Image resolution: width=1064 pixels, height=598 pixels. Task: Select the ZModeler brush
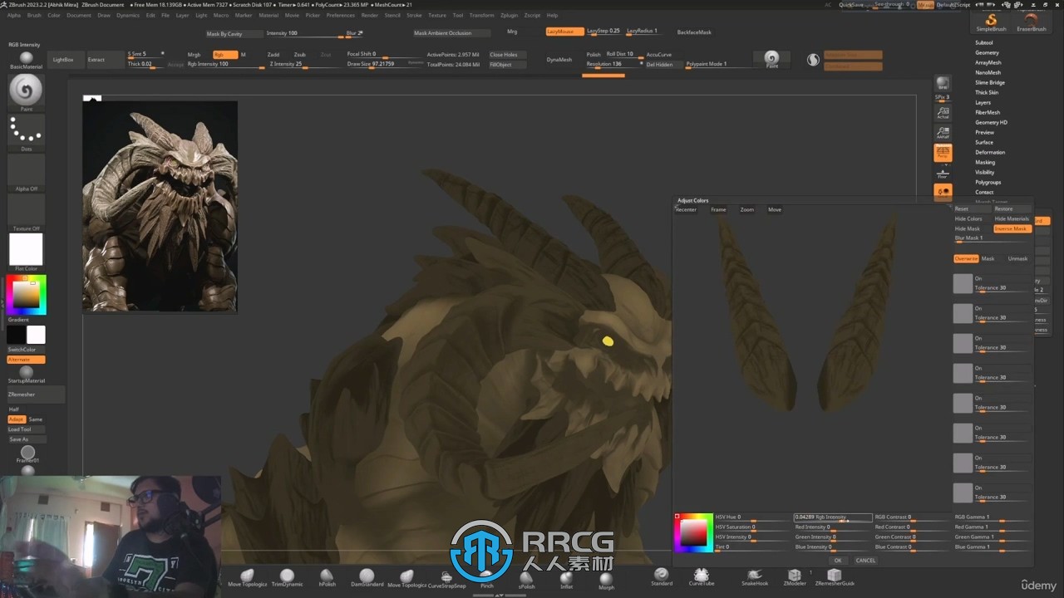[x=795, y=576]
